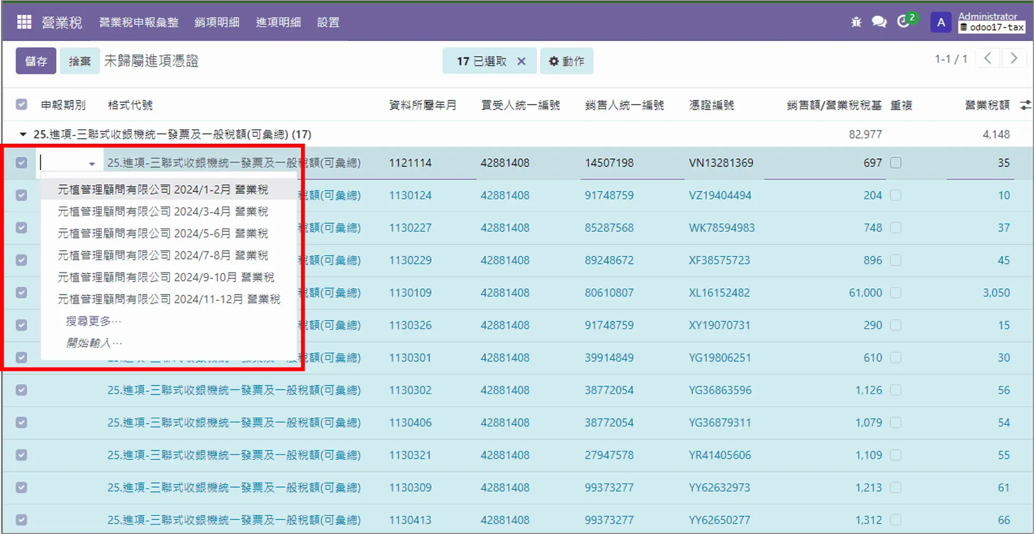Click voucher number YG19806251
The image size is (1034, 534).
pyautogui.click(x=719, y=357)
